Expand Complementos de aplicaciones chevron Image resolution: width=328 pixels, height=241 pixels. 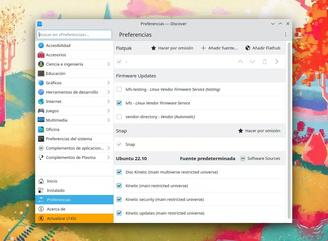109,148
